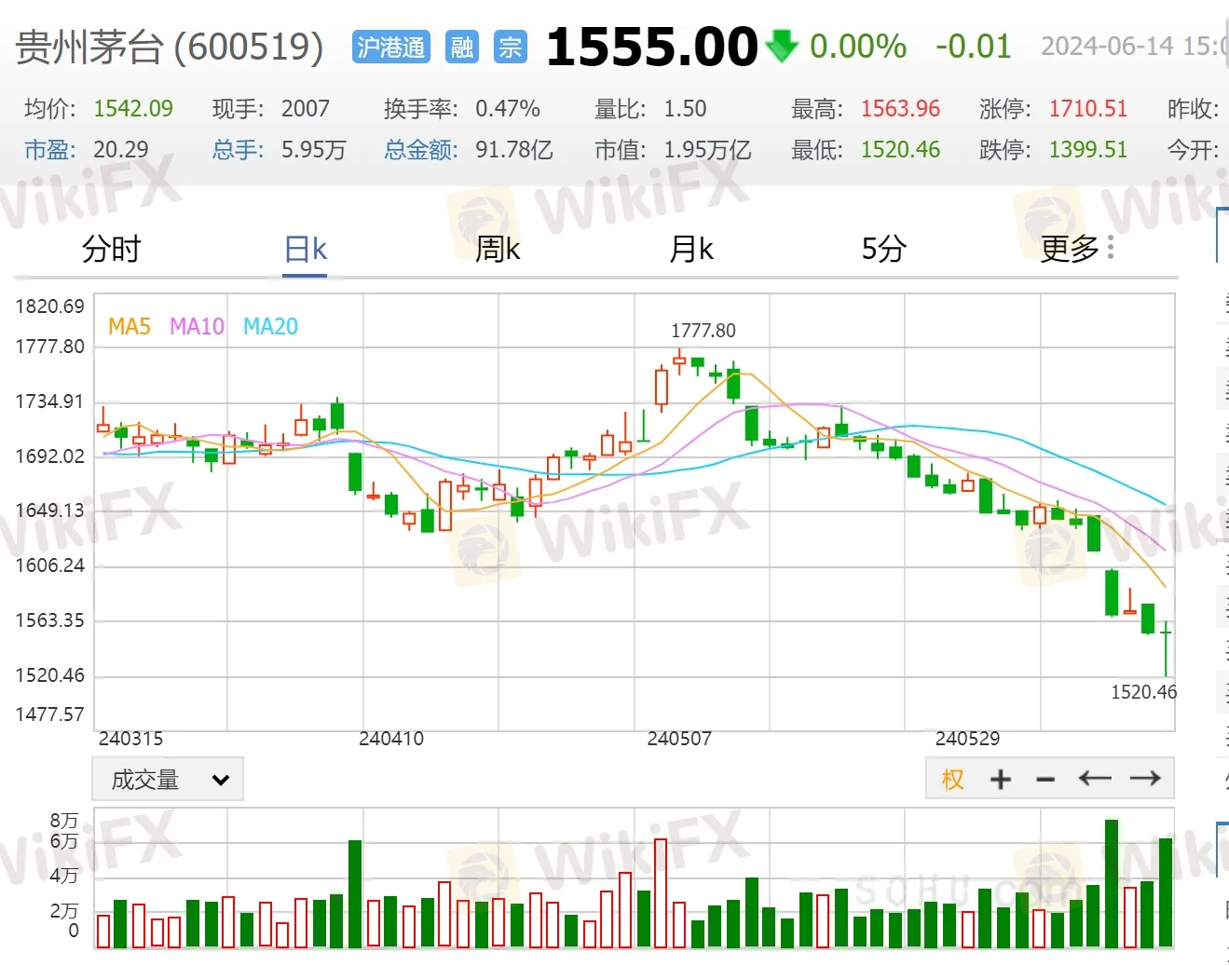Click the 权 adjustment button
The width and height of the screenshot is (1229, 966).
coord(952,779)
